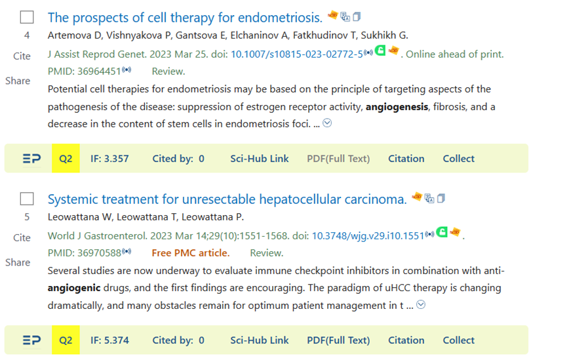Click the green open-access lock icon for article 5
Image resolution: width=567 pixels, height=362 pixels.
point(442,231)
